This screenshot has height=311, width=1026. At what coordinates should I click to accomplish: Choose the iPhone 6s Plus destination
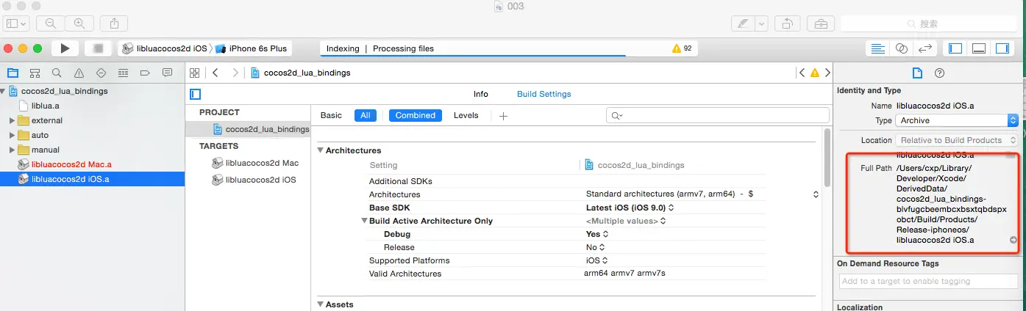pyautogui.click(x=252, y=48)
